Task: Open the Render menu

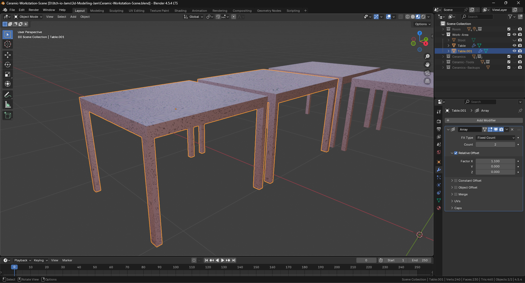Action: 34,10
